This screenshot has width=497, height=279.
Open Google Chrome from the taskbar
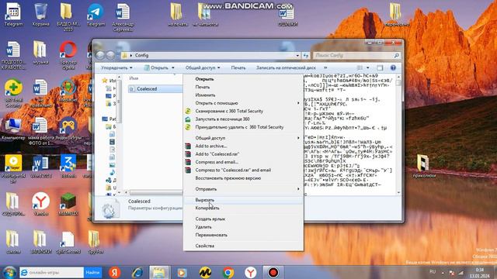[x=228, y=272]
